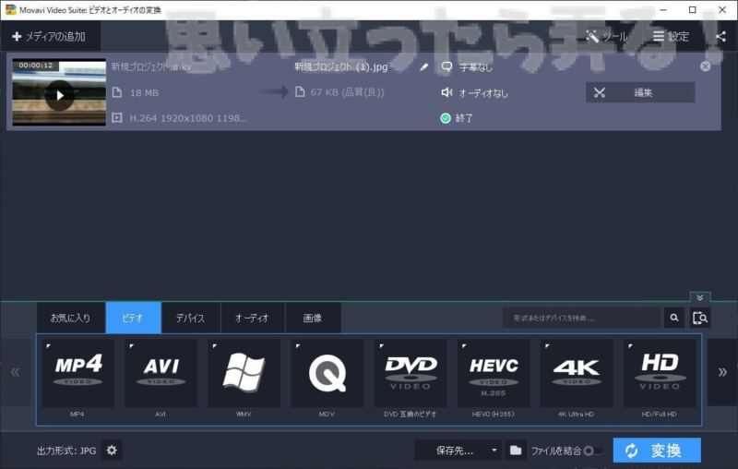The height and width of the screenshot is (469, 738).
Task: Open output format settings gear
Action: [x=112, y=451]
